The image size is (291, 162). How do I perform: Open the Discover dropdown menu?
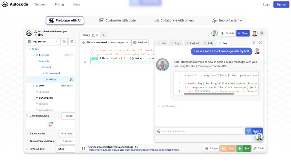pos(41,4)
